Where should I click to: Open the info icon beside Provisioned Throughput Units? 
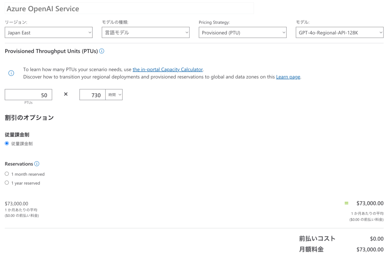pyautogui.click(x=102, y=51)
